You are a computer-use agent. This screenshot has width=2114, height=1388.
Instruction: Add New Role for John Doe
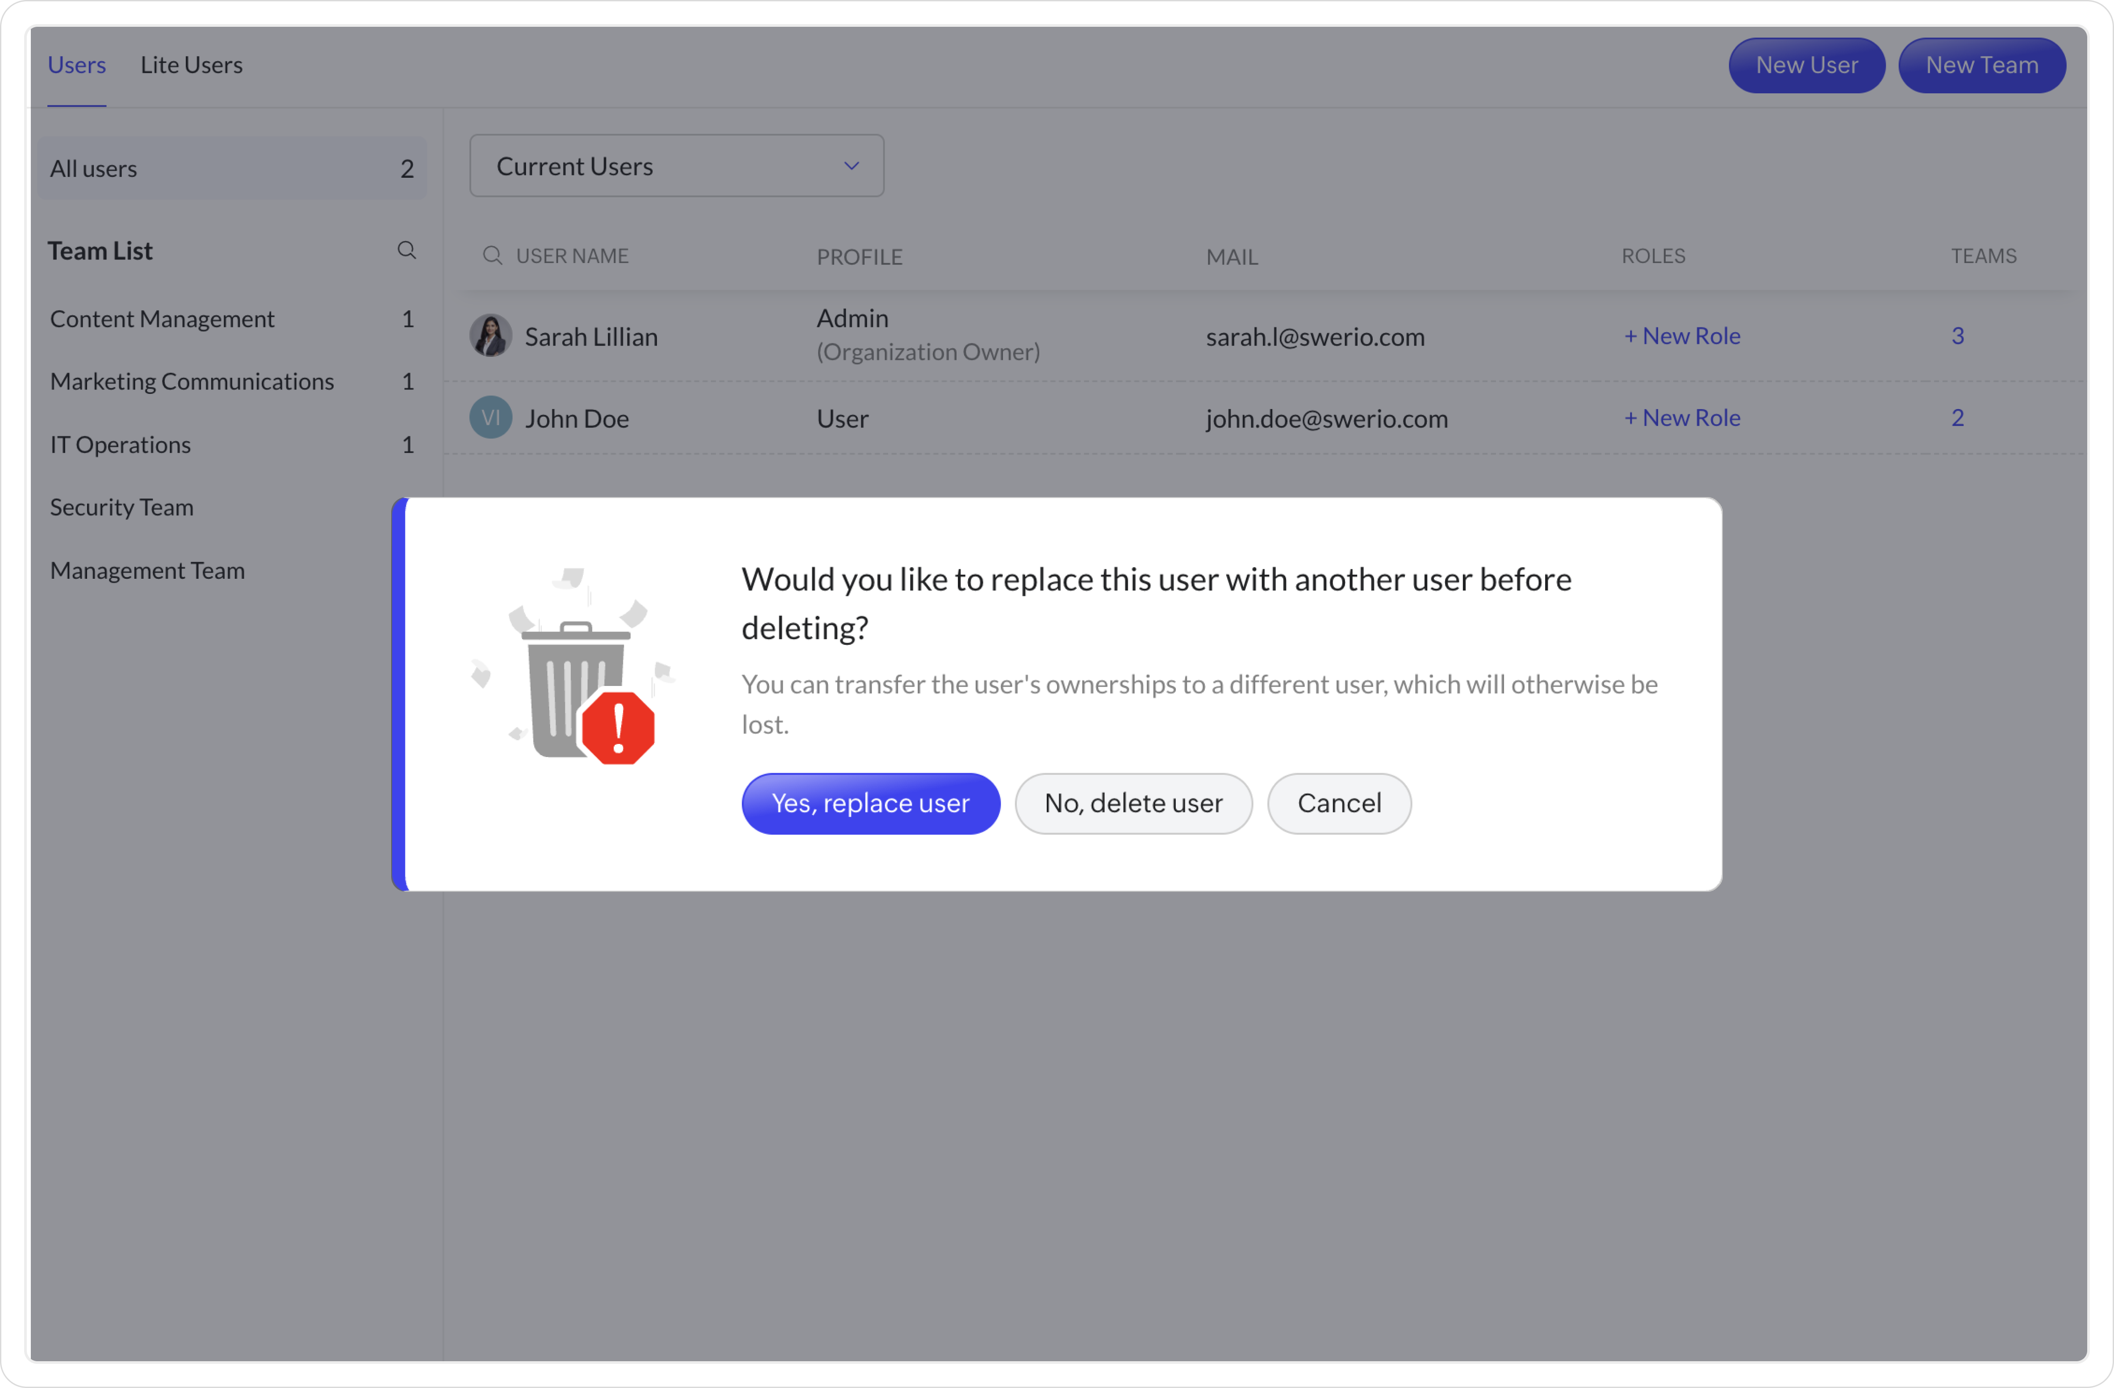[1681, 418]
